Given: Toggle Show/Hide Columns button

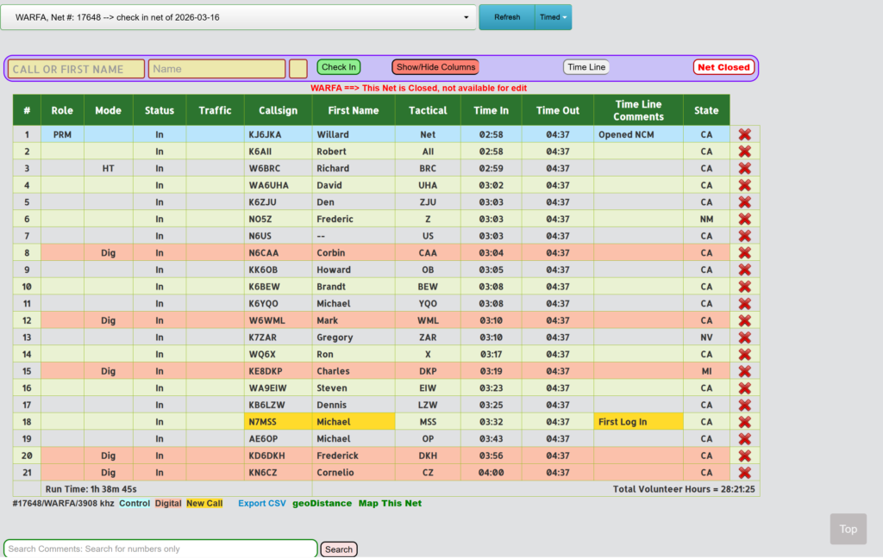Looking at the screenshot, I should coord(435,67).
